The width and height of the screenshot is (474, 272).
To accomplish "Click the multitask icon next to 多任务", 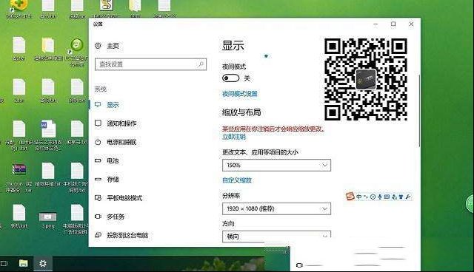I will click(x=98, y=217).
